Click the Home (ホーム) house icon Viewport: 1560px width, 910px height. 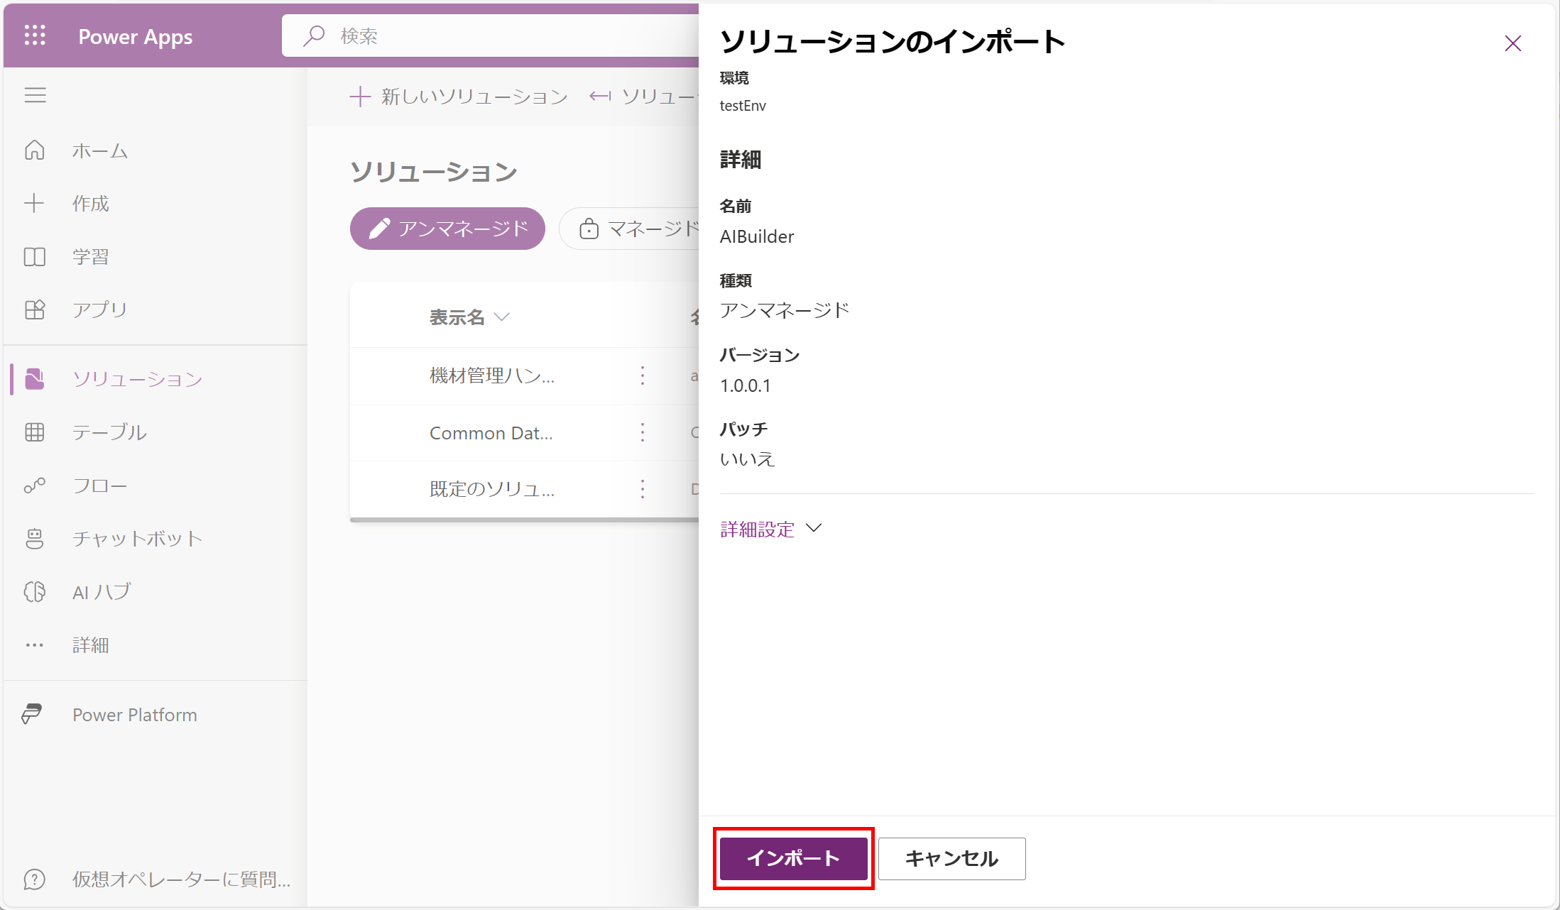[x=35, y=150]
